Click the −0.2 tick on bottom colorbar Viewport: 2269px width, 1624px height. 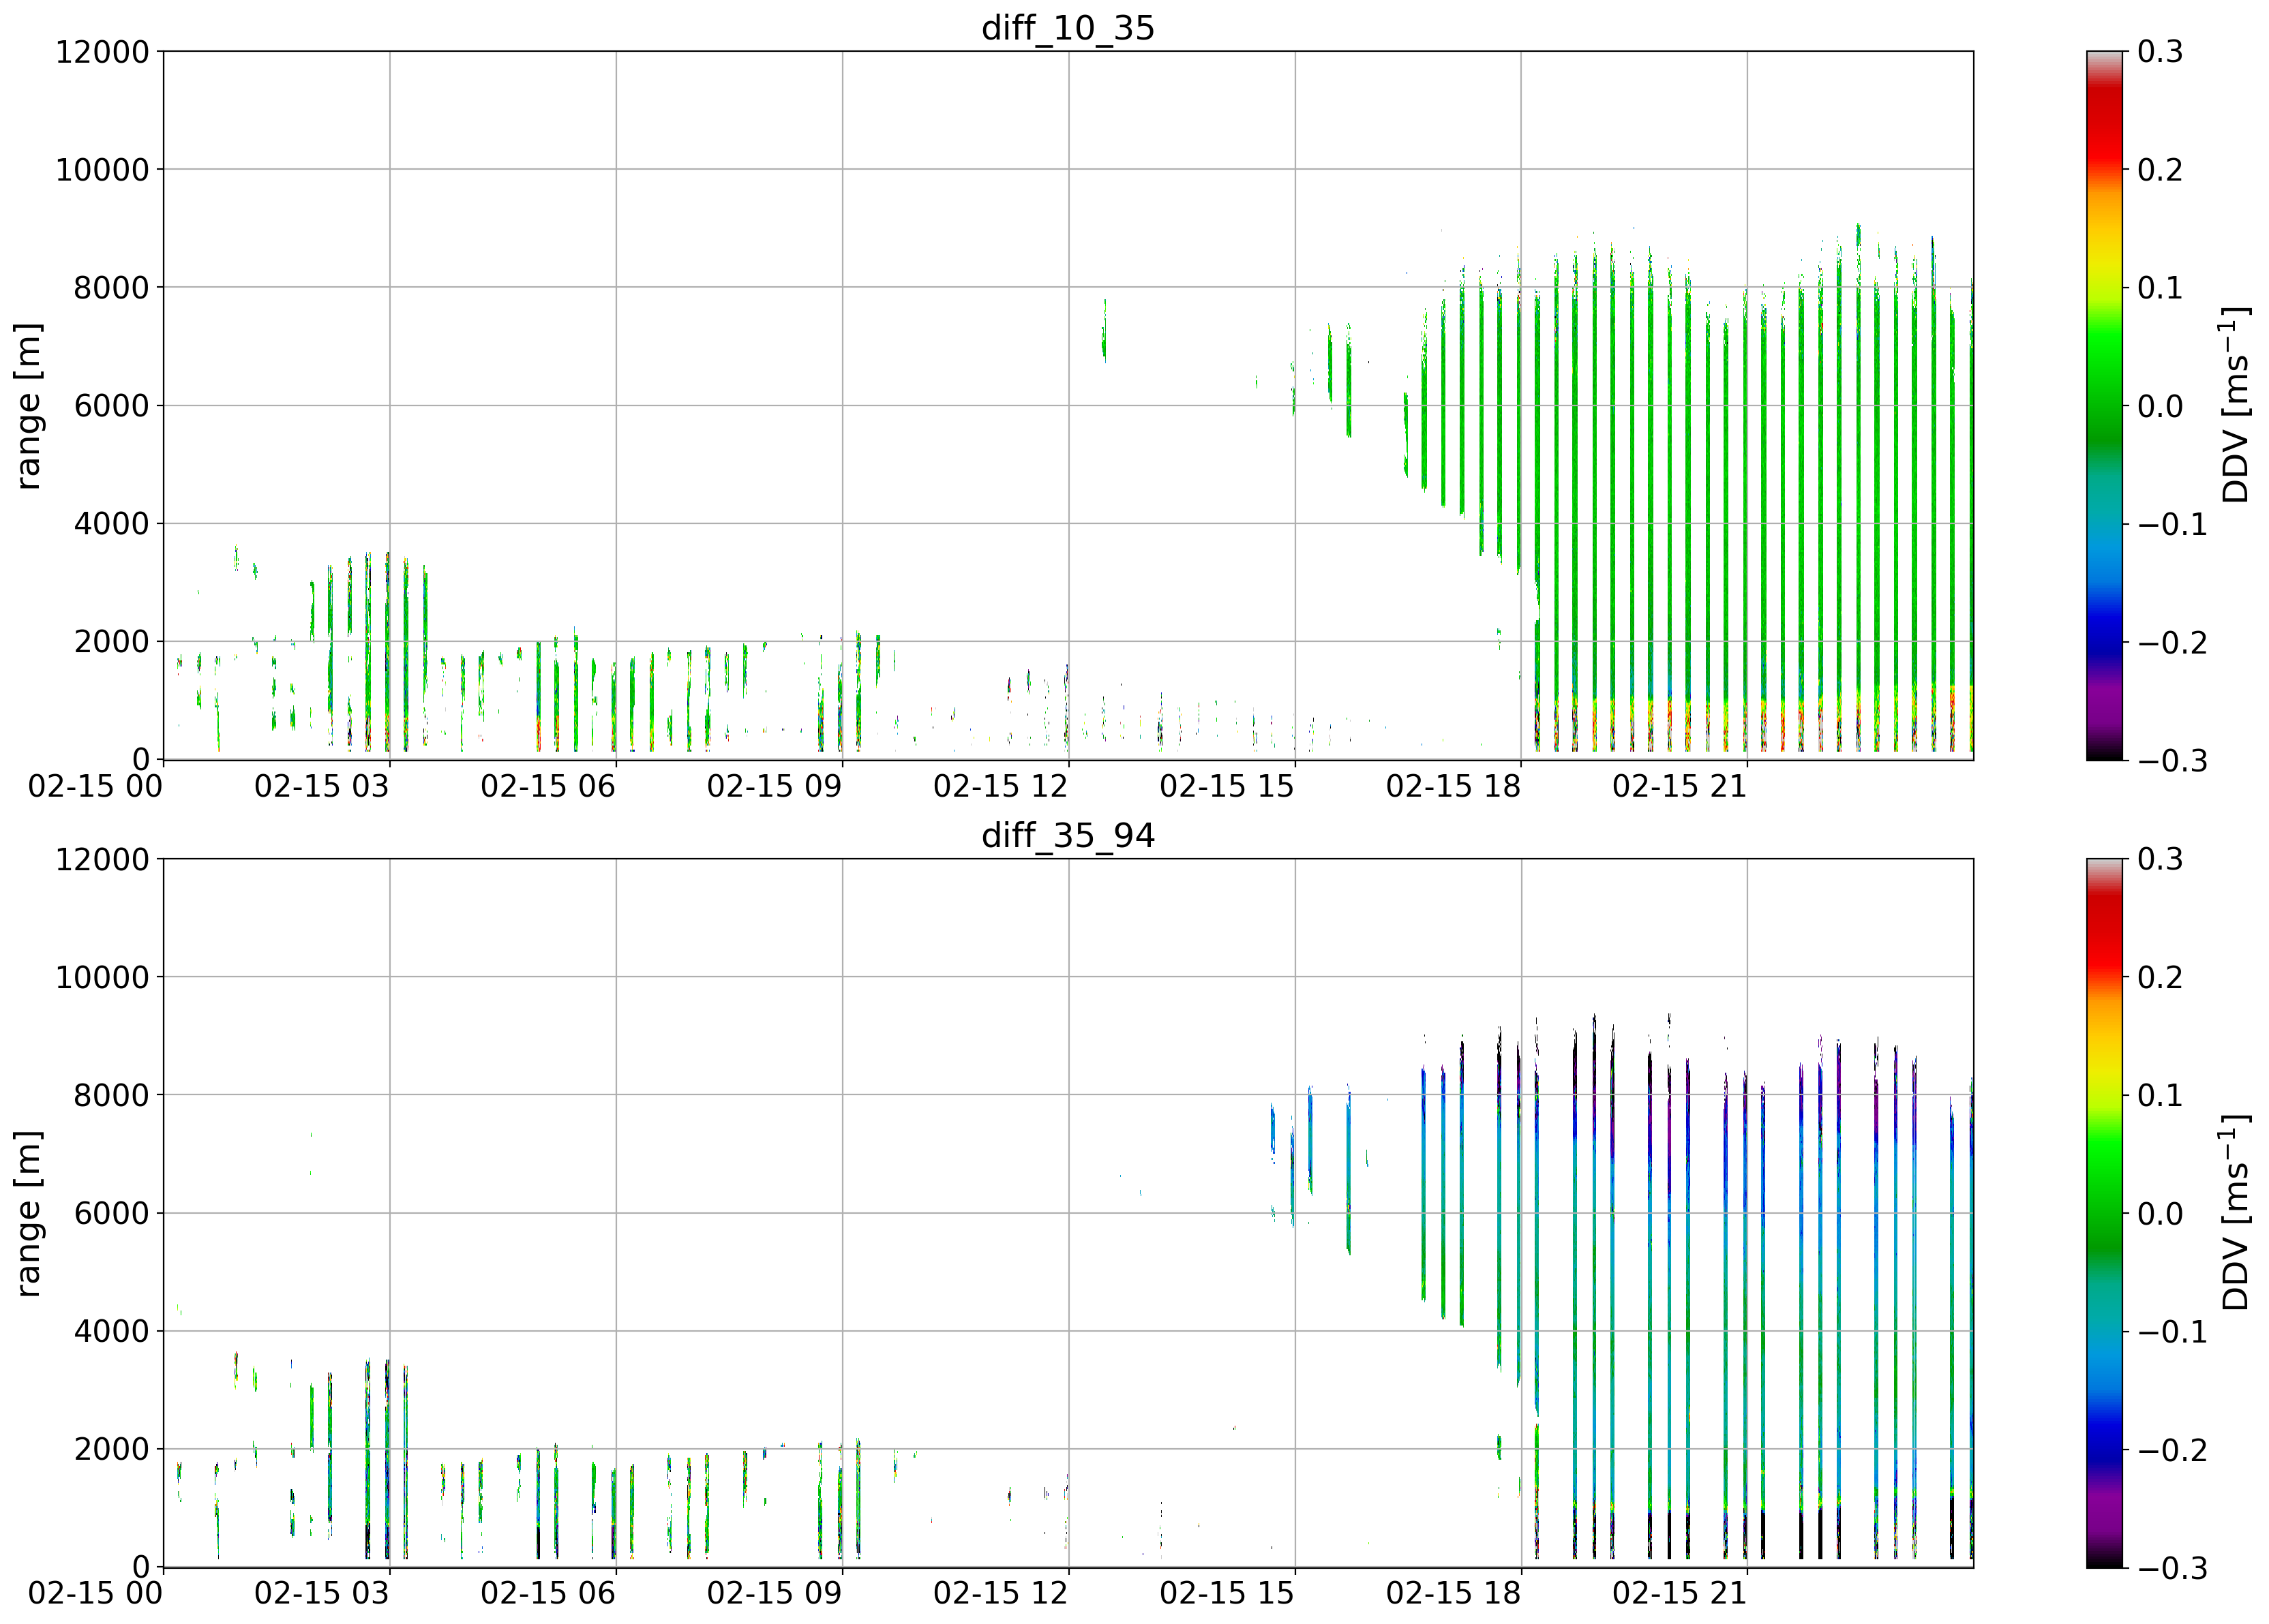coord(2172,1450)
